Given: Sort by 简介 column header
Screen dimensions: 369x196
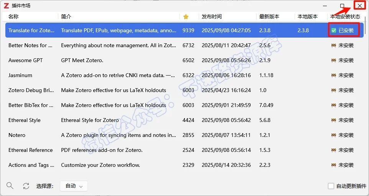Looking at the screenshot, I should point(66,16).
